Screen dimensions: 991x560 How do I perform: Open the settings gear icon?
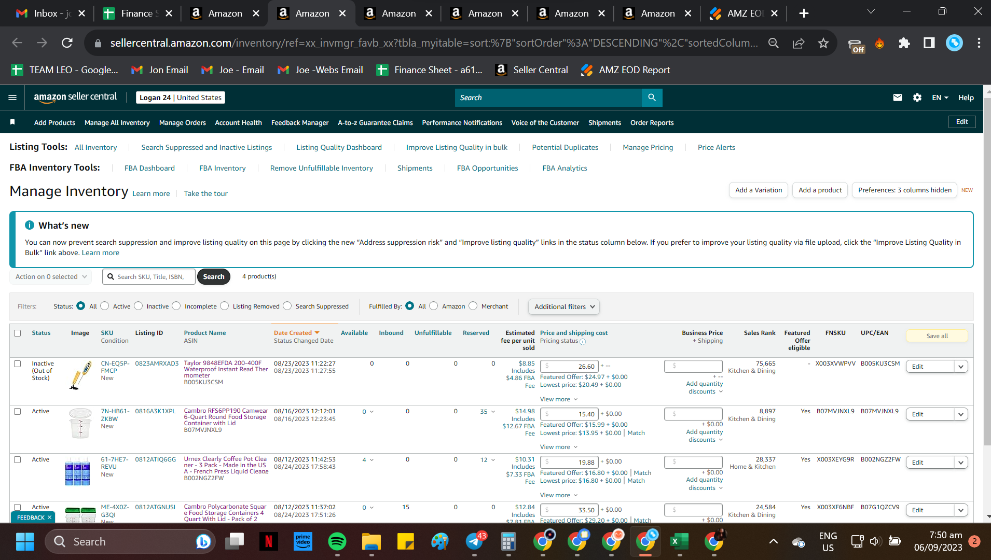(x=917, y=97)
